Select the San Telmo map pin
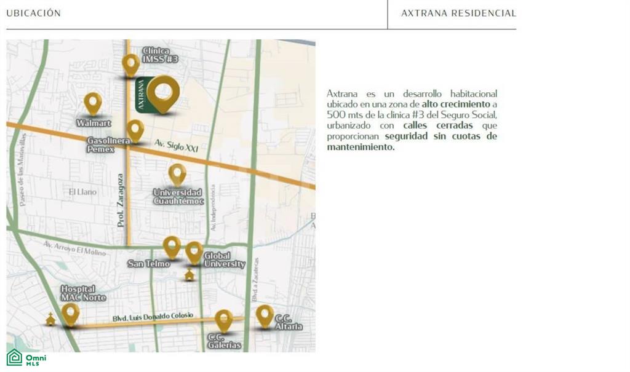Image resolution: width=630 pixels, height=372 pixels. tap(172, 247)
